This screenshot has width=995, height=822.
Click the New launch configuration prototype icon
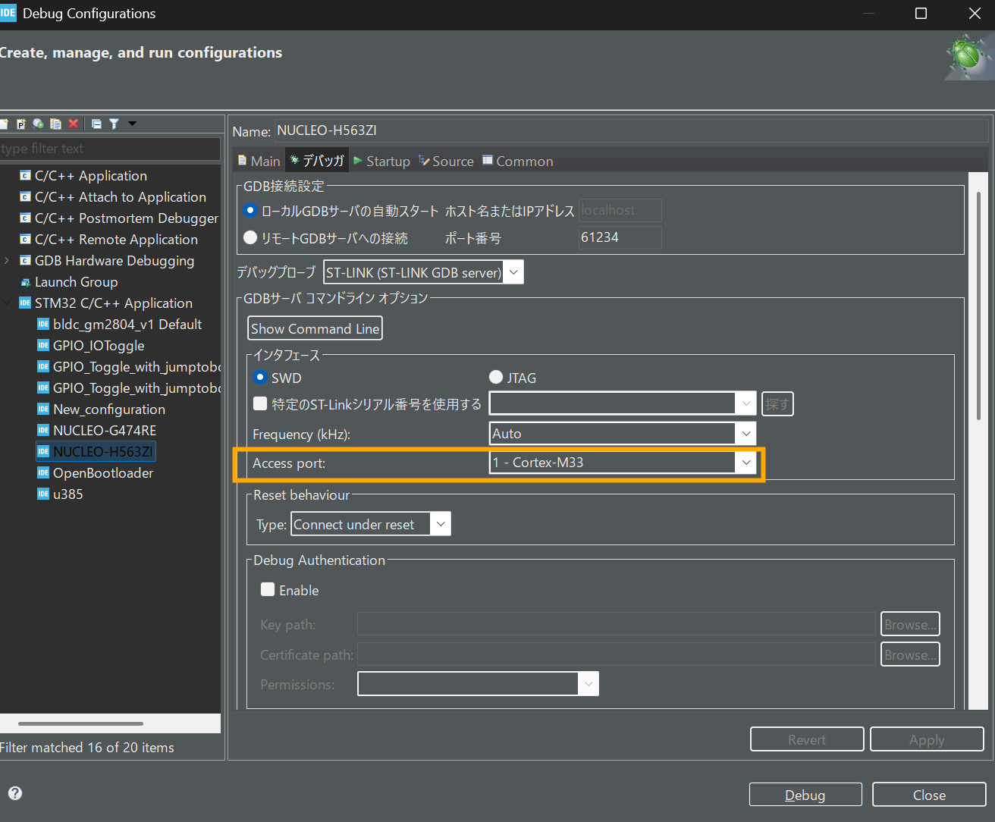[x=21, y=124]
